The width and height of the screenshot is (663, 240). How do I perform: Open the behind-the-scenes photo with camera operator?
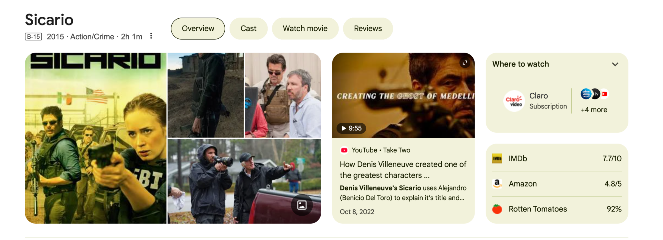point(244,181)
